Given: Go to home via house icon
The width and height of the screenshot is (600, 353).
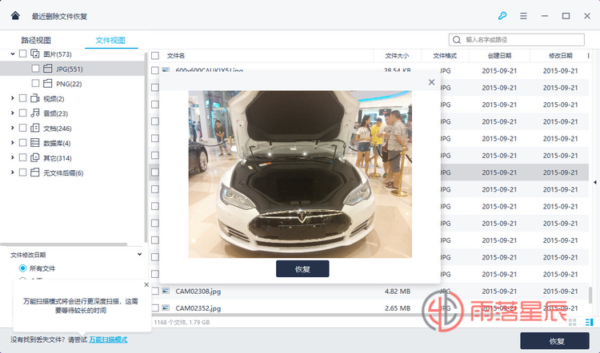Looking at the screenshot, I should 15,16.
